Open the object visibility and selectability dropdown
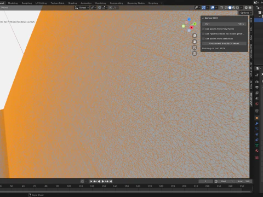This screenshot has height=197, width=263. 197,8
